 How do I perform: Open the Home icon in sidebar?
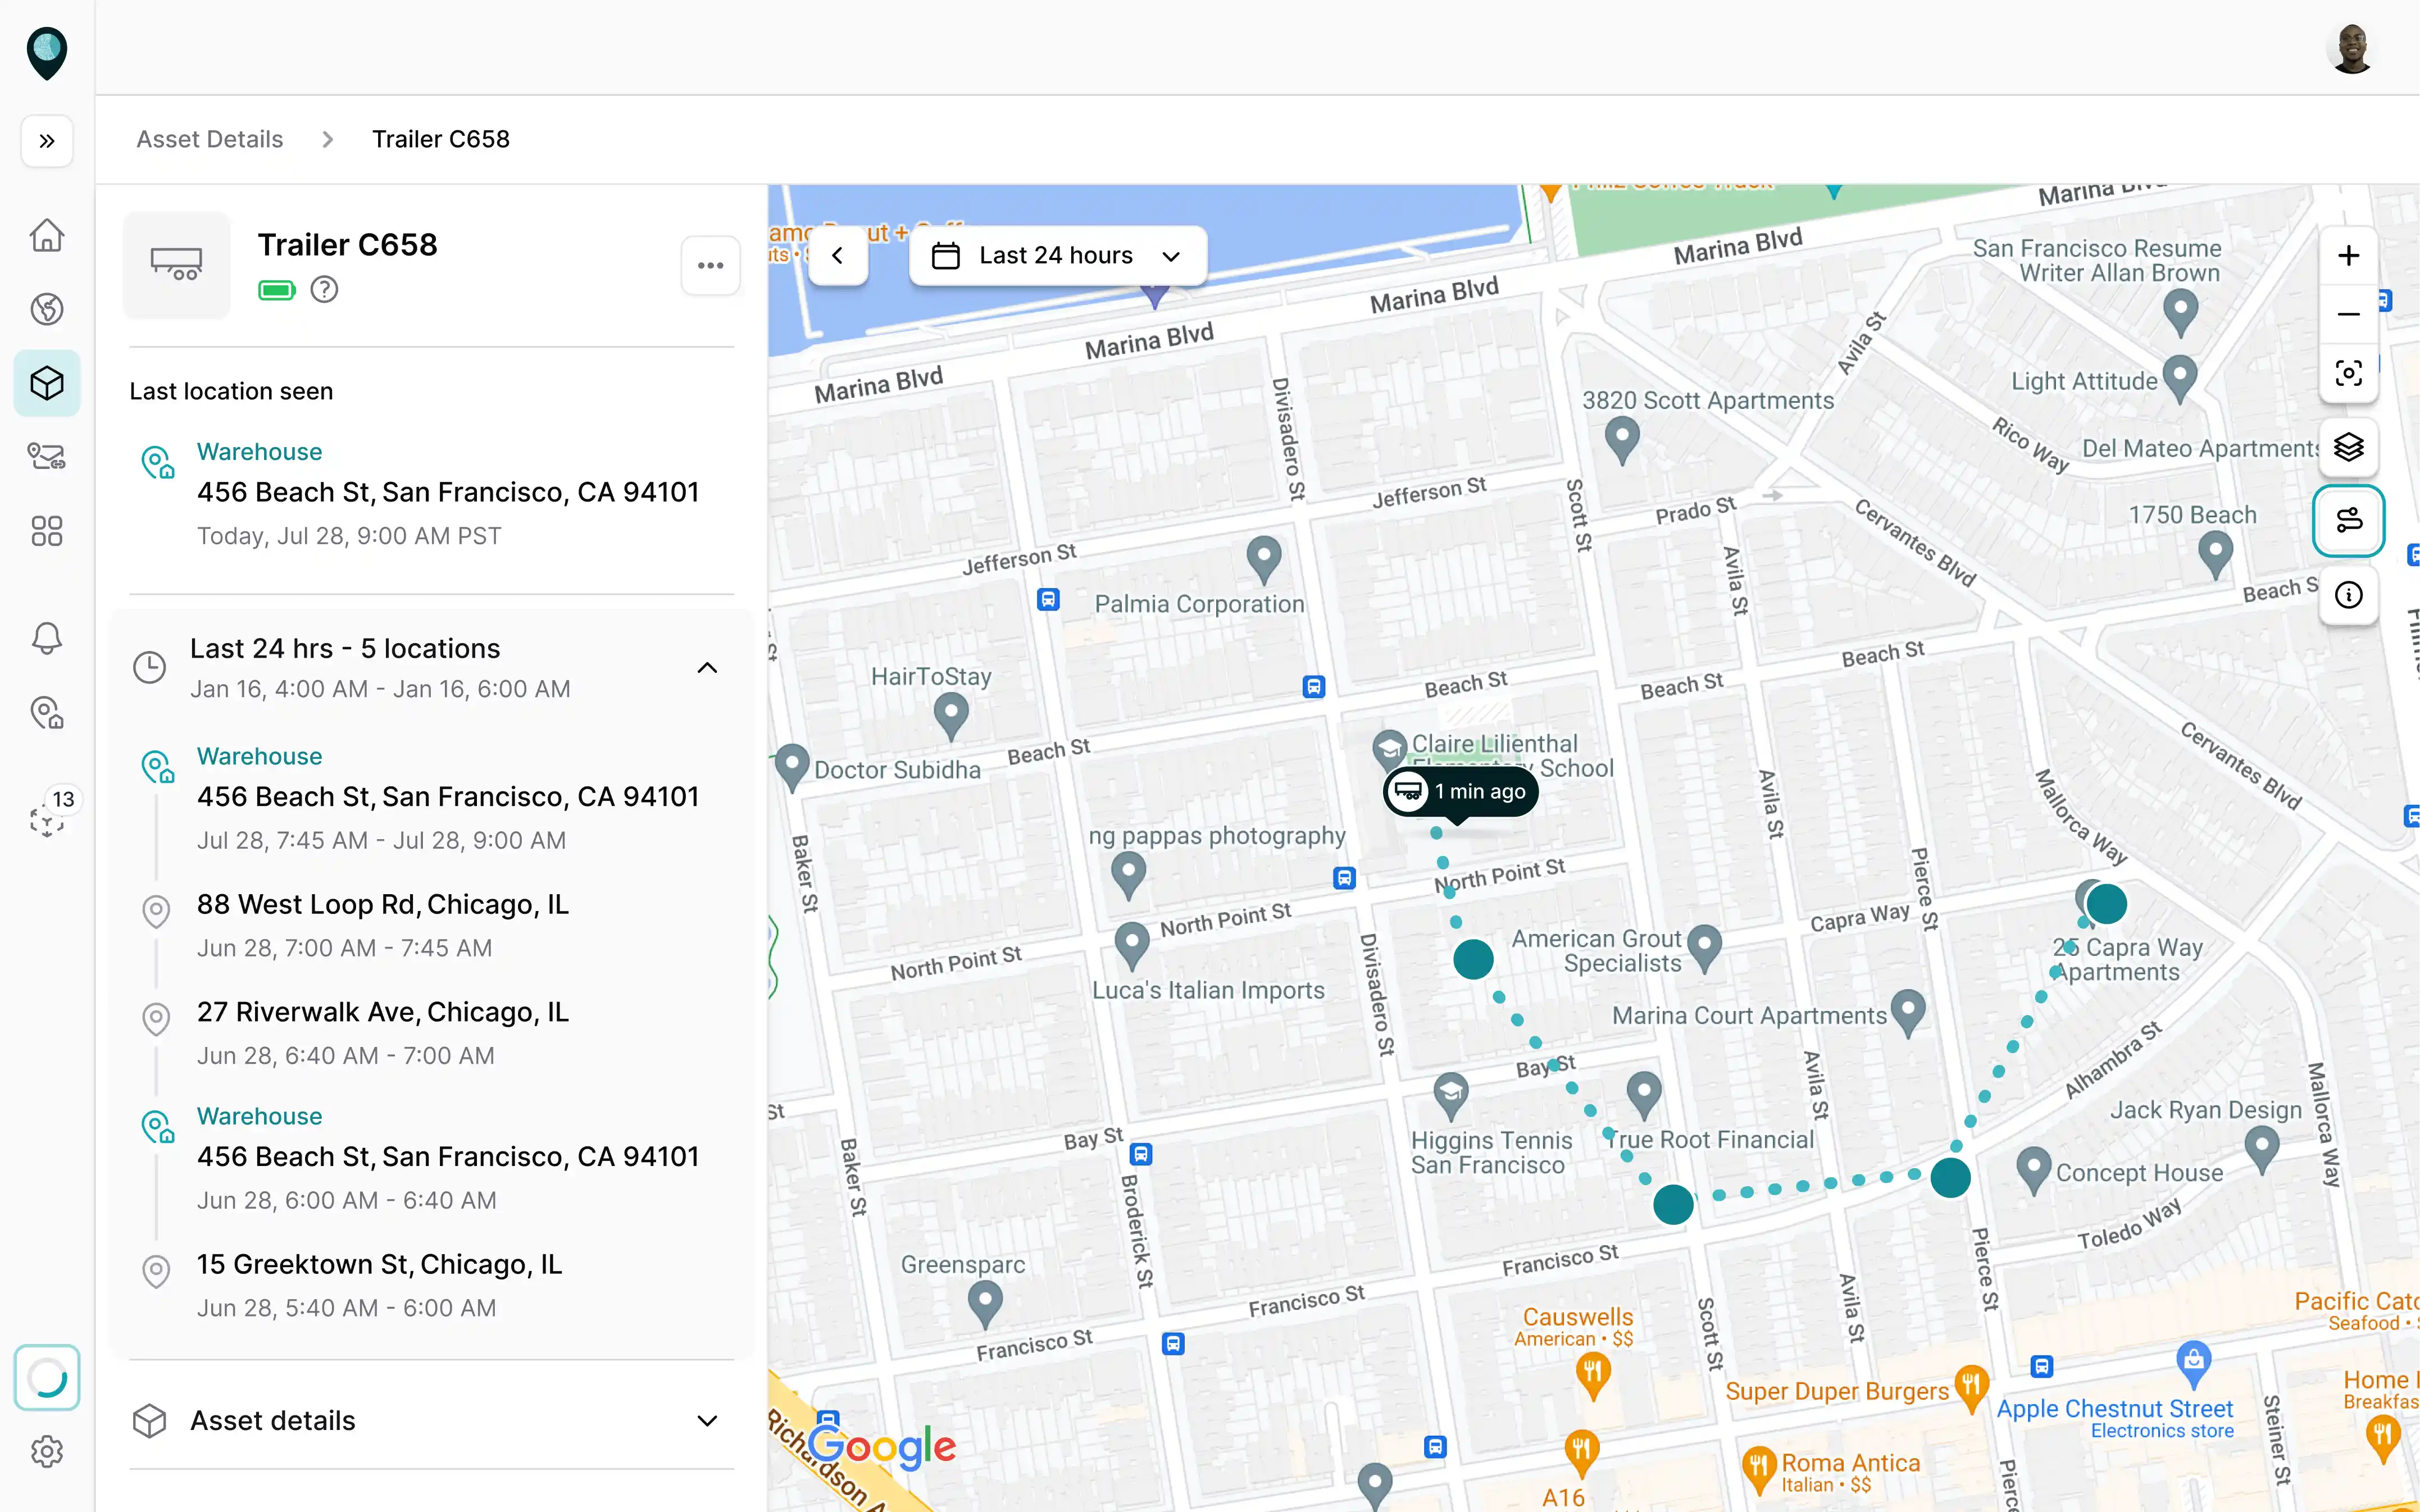tap(47, 234)
